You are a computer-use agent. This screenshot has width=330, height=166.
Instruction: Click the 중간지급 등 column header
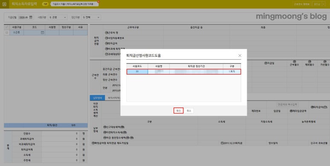coord(196,28)
